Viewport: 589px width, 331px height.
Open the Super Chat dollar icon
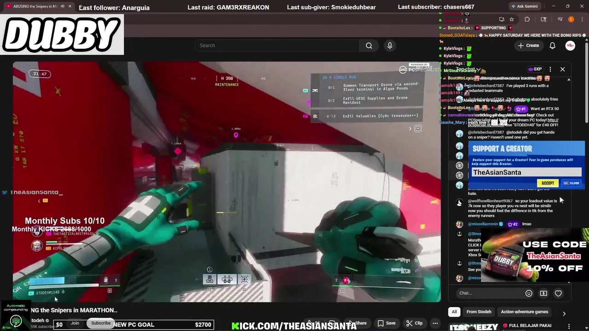click(543, 293)
